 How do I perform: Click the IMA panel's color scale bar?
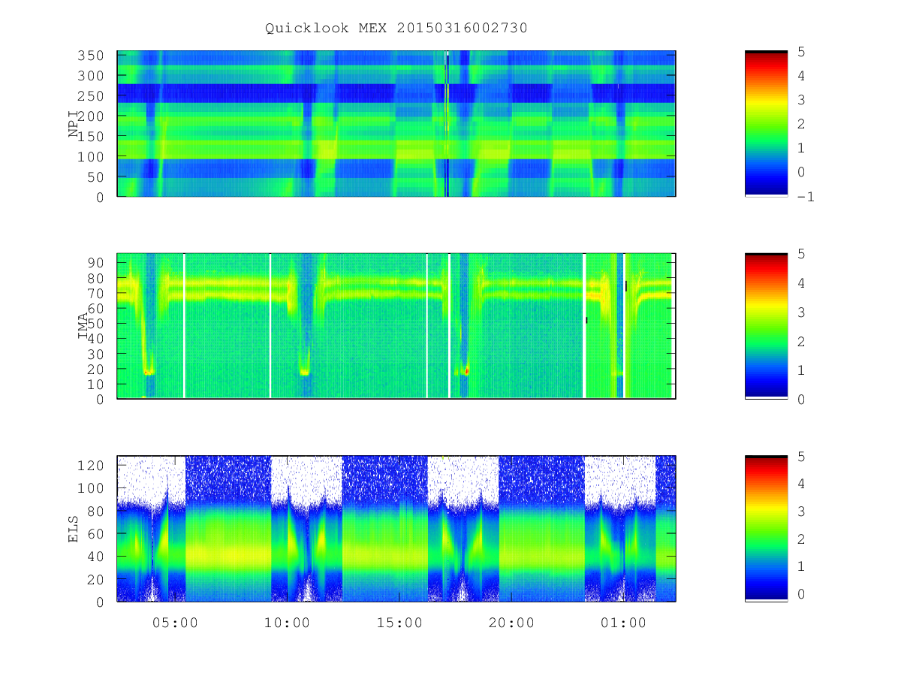tap(766, 326)
